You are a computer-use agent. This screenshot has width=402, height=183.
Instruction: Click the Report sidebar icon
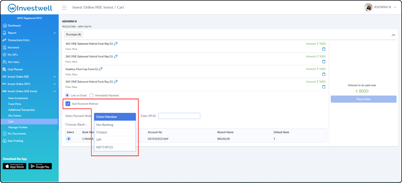[x=5, y=33]
